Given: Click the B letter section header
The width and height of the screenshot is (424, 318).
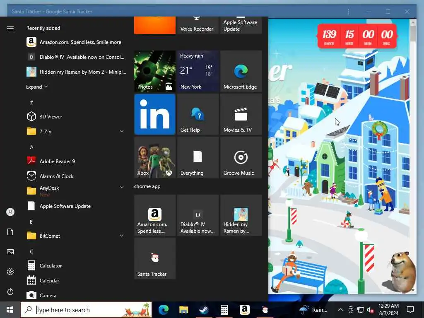Looking at the screenshot, I should [x=31, y=222].
